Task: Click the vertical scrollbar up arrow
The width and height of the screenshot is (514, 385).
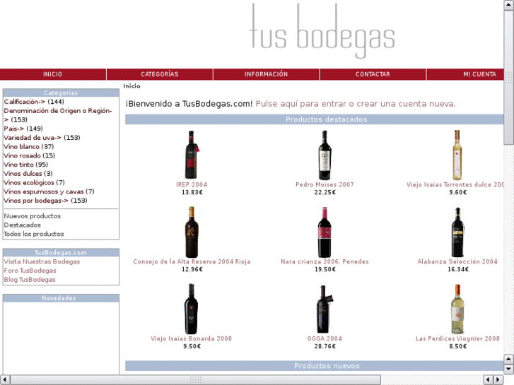Action: point(509,5)
